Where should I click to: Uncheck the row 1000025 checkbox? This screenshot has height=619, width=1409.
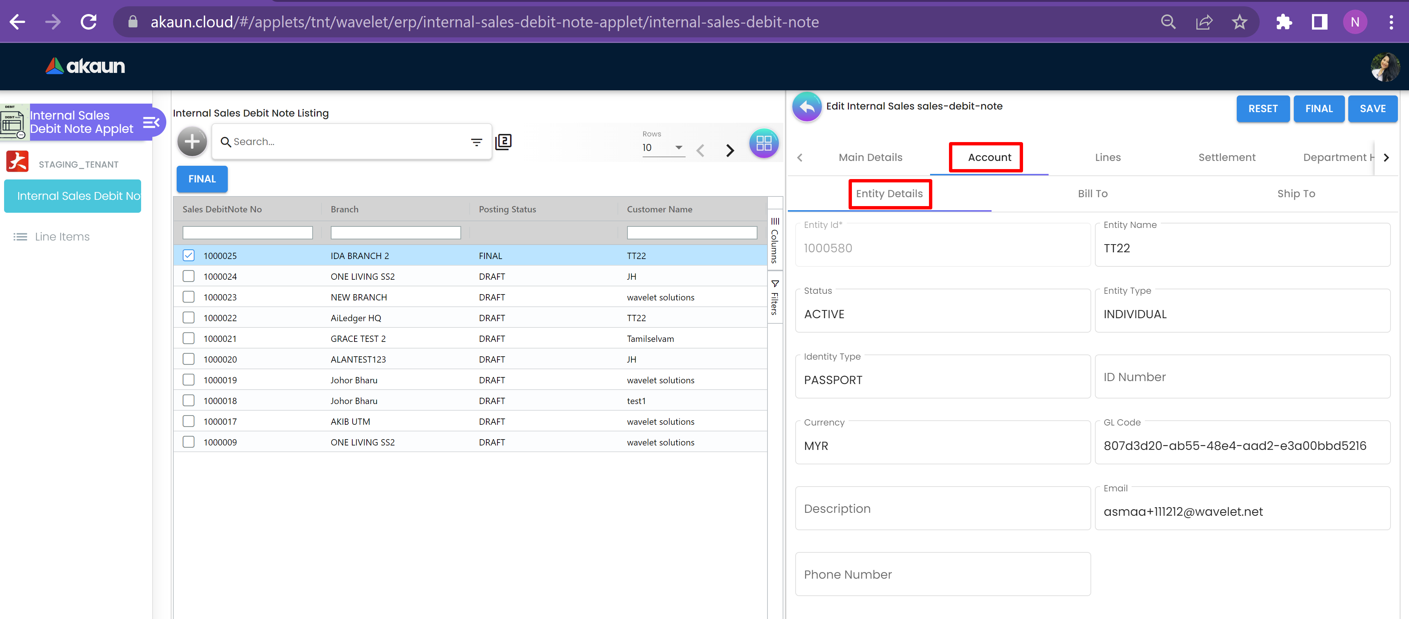189,256
